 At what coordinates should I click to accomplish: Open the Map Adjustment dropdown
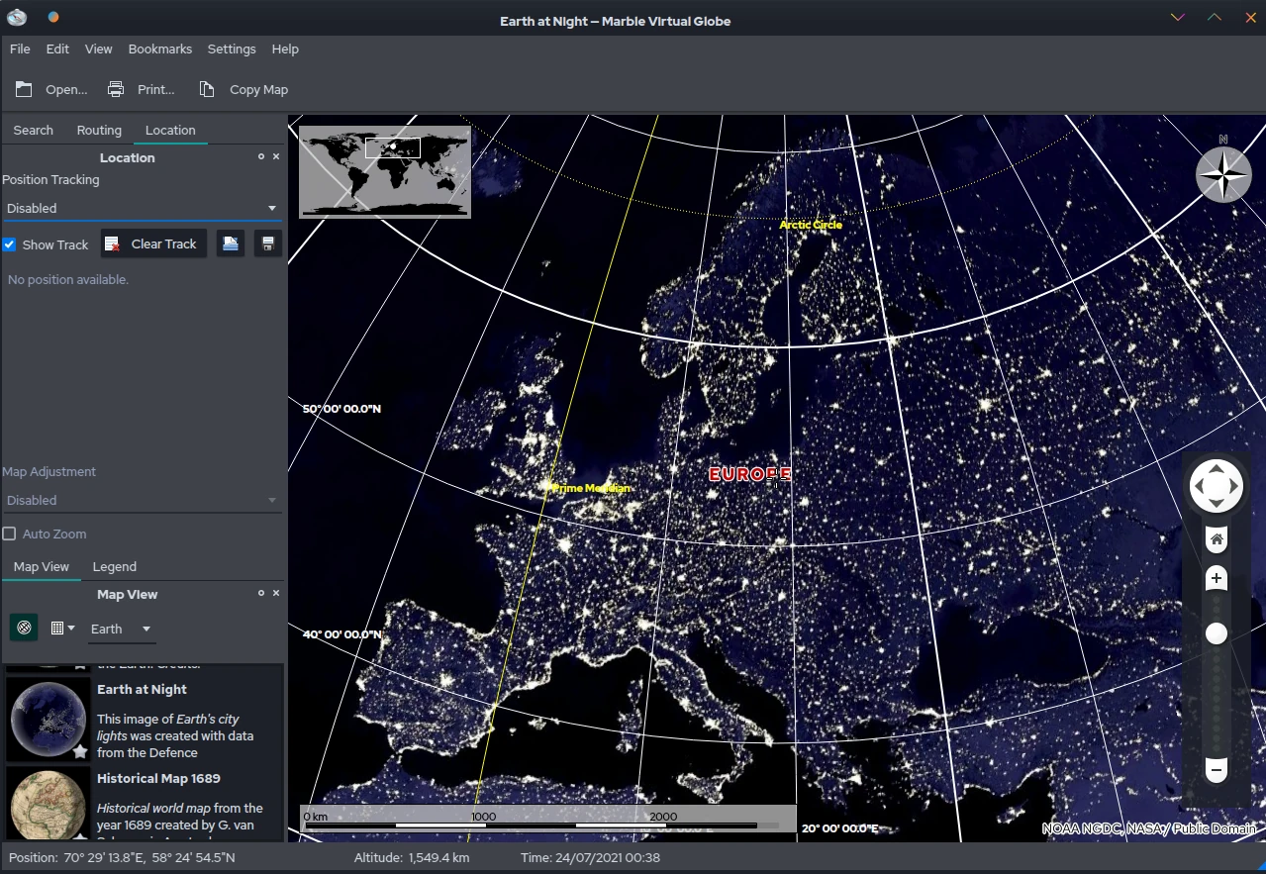(142, 500)
